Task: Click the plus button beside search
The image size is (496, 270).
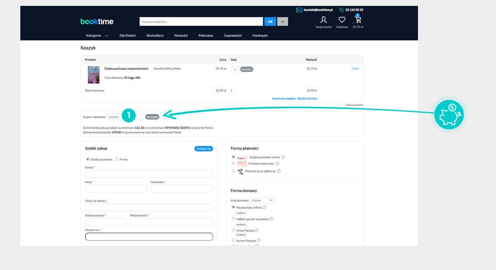Action: click(282, 22)
